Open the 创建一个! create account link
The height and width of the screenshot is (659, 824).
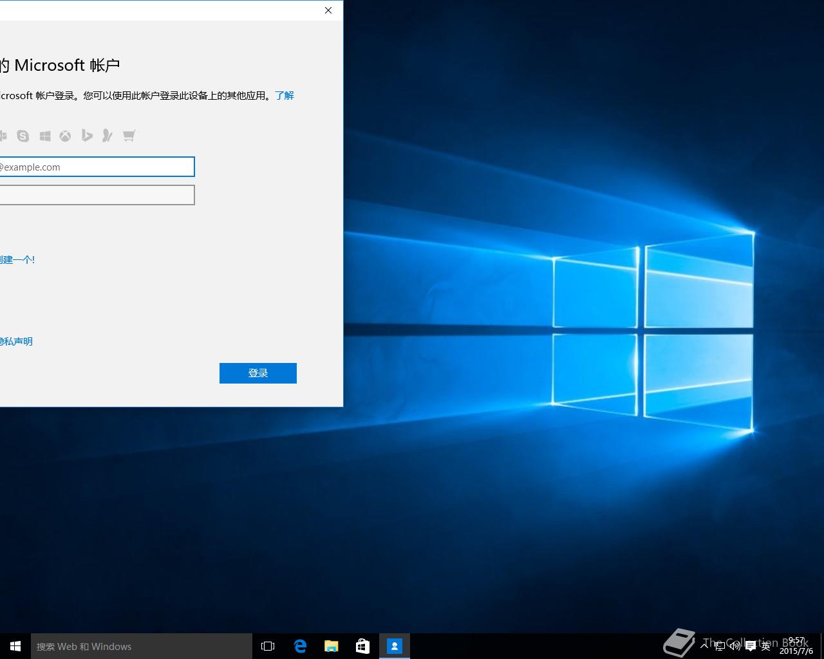point(17,259)
